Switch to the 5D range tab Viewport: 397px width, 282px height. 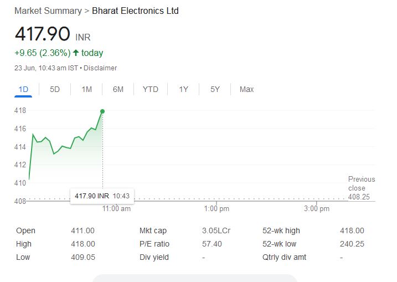[x=55, y=89]
